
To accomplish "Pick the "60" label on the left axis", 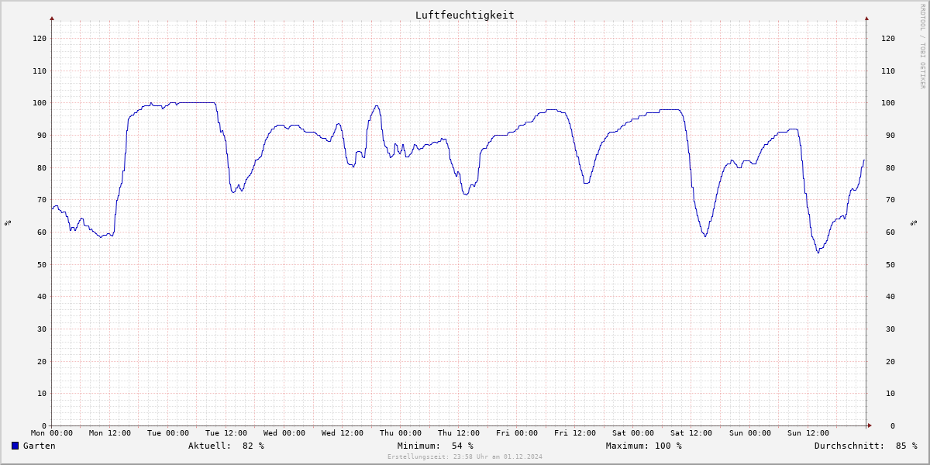I will (42, 232).
